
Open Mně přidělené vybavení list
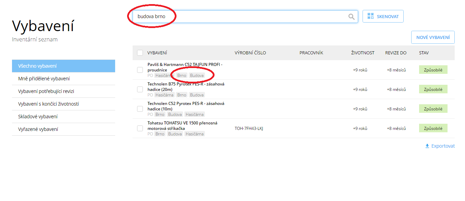pos(63,79)
